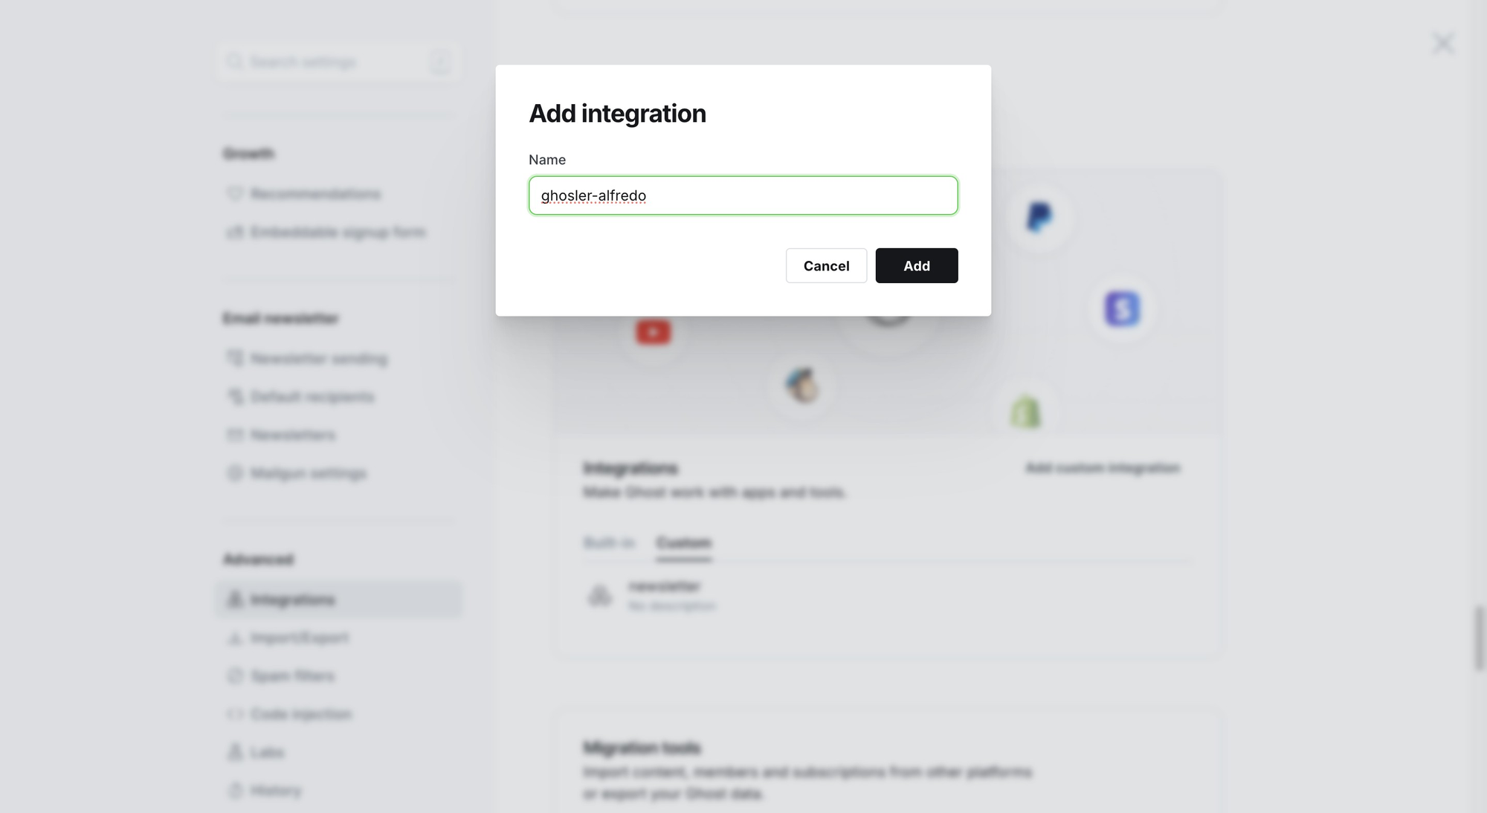Click the Shopify bag icon
Viewport: 1487px width, 813px height.
[x=1025, y=412]
